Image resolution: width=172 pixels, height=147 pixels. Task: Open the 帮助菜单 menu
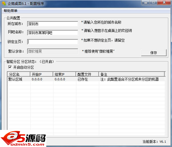(11, 11)
